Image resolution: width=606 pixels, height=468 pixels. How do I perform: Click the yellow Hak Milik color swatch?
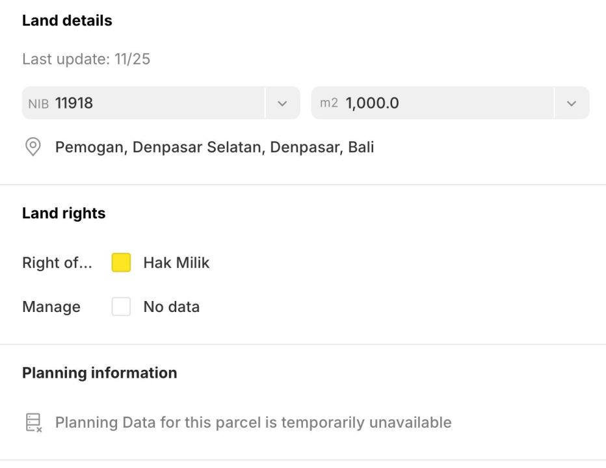click(121, 263)
